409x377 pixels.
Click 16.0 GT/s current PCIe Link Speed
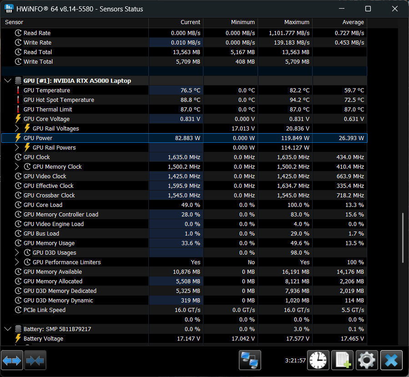pos(187,310)
